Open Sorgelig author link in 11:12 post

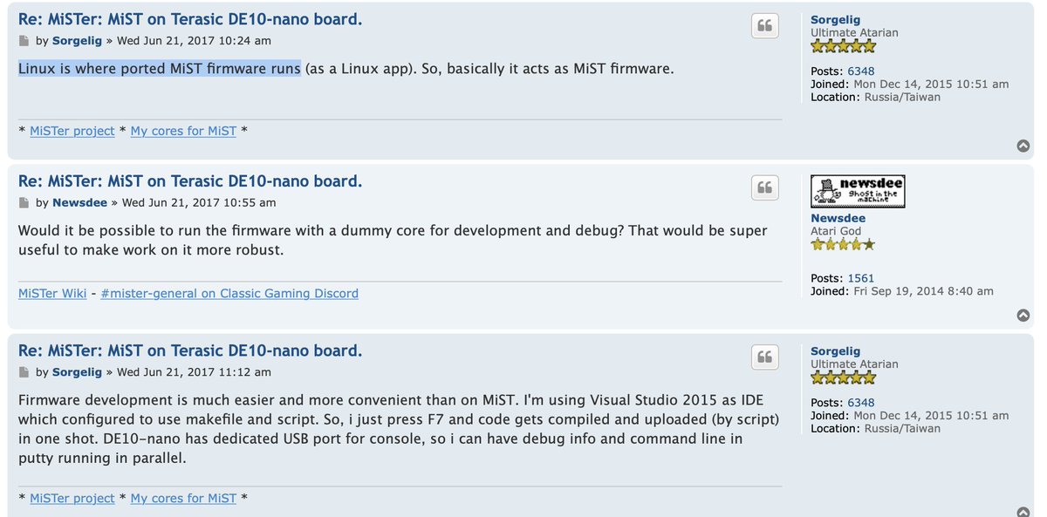coord(78,372)
